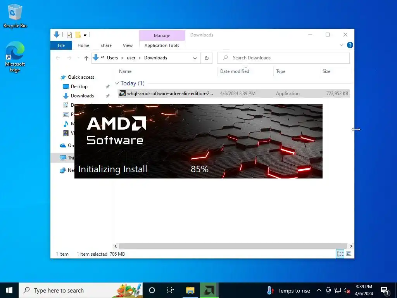Expand address bar history dropdown
The image size is (397, 298).
(x=195, y=58)
